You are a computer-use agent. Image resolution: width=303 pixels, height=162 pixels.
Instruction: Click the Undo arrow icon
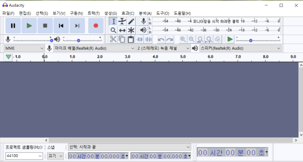pyautogui.click(x=161, y=39)
